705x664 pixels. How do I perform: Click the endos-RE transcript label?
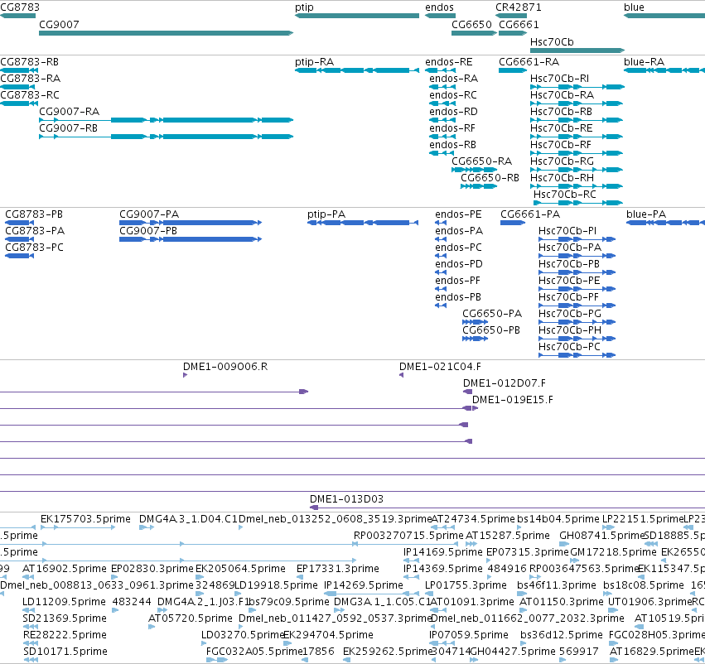pos(449,61)
